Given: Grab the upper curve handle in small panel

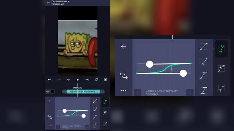Looking at the screenshot, I should pyautogui.click(x=65, y=111).
